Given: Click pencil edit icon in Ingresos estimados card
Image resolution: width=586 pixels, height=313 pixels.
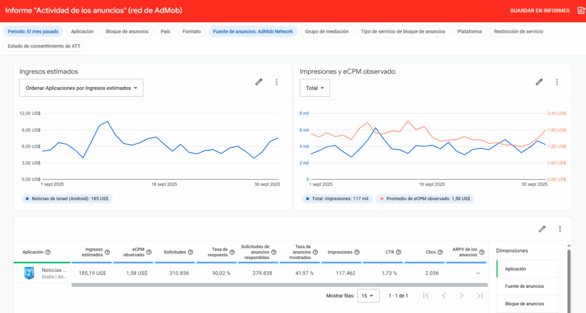Looking at the screenshot, I should 259,82.
